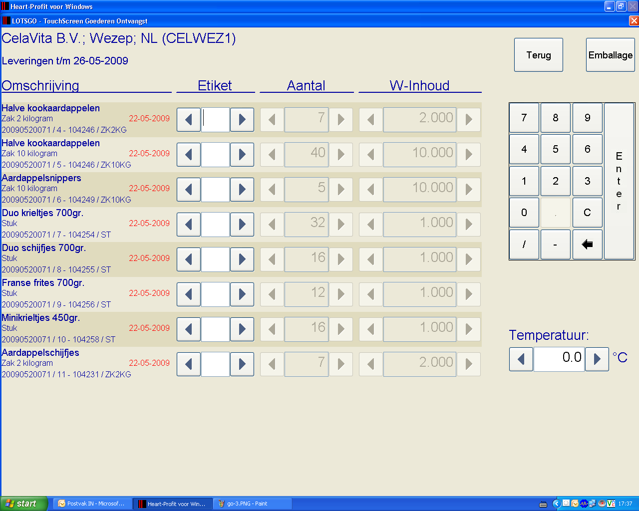
Task: Tap keypad digit 1
Action: click(x=524, y=181)
